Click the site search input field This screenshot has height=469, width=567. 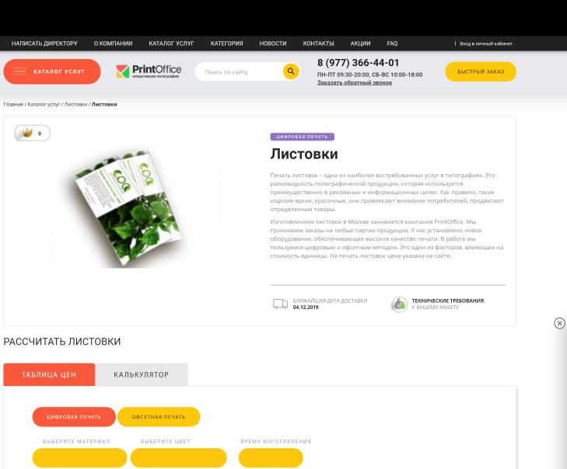[239, 72]
